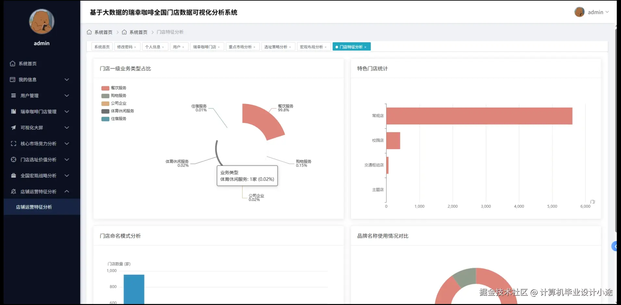This screenshot has height=305, width=621.
Task: Click 门店特征分析 breadcrumb text
Action: coord(170,32)
